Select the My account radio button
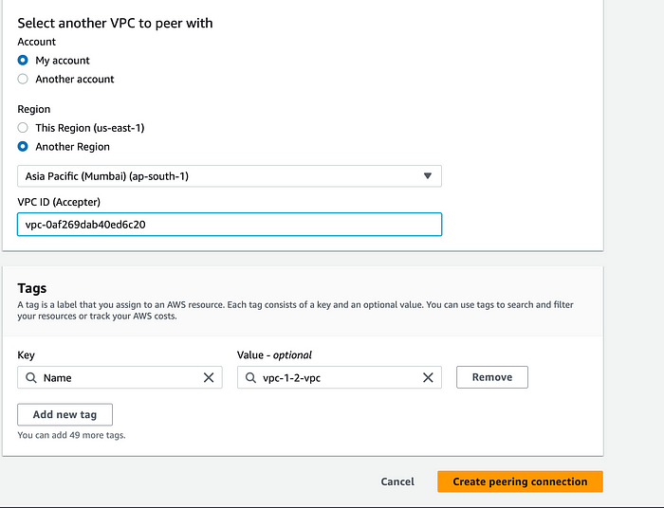This screenshot has width=664, height=508. (x=23, y=61)
